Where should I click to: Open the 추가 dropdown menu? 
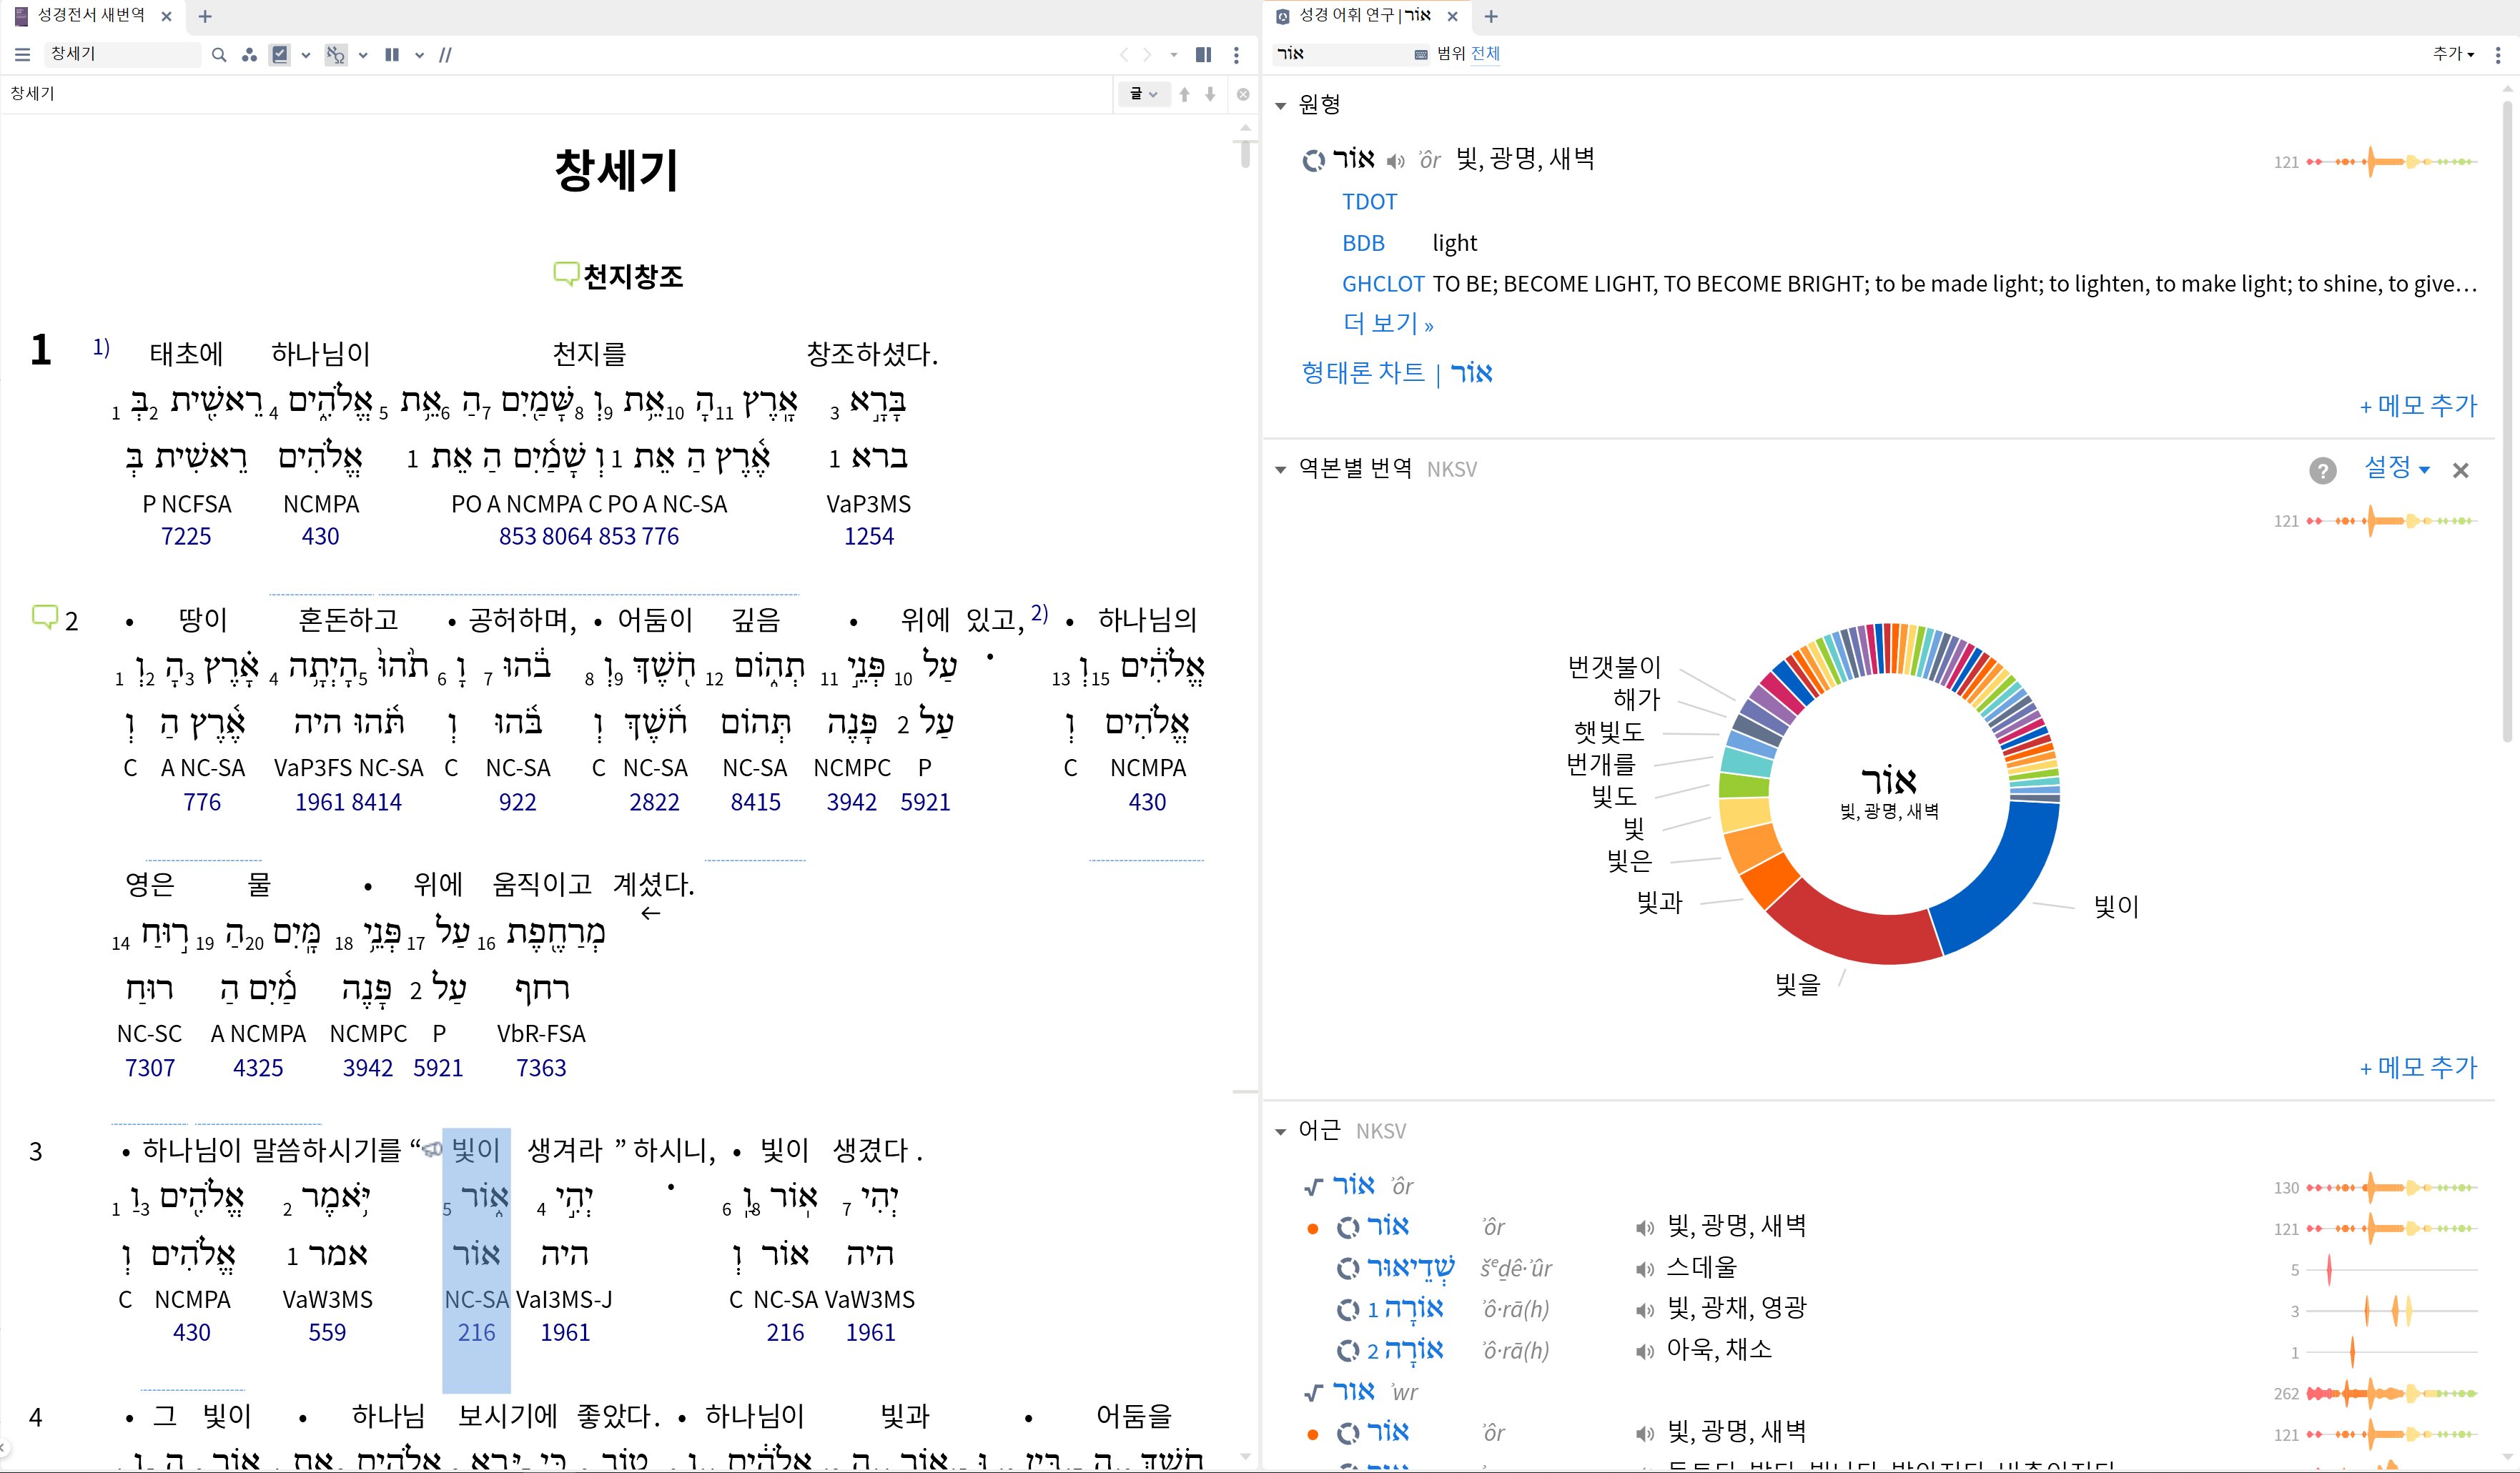click(2453, 54)
